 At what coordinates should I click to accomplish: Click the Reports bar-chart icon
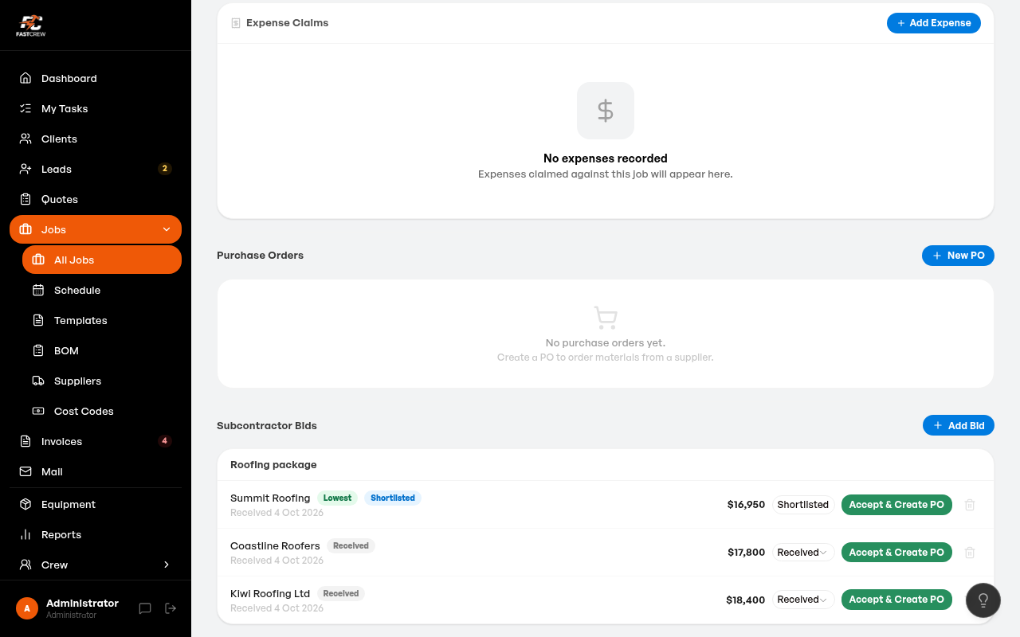(25, 534)
